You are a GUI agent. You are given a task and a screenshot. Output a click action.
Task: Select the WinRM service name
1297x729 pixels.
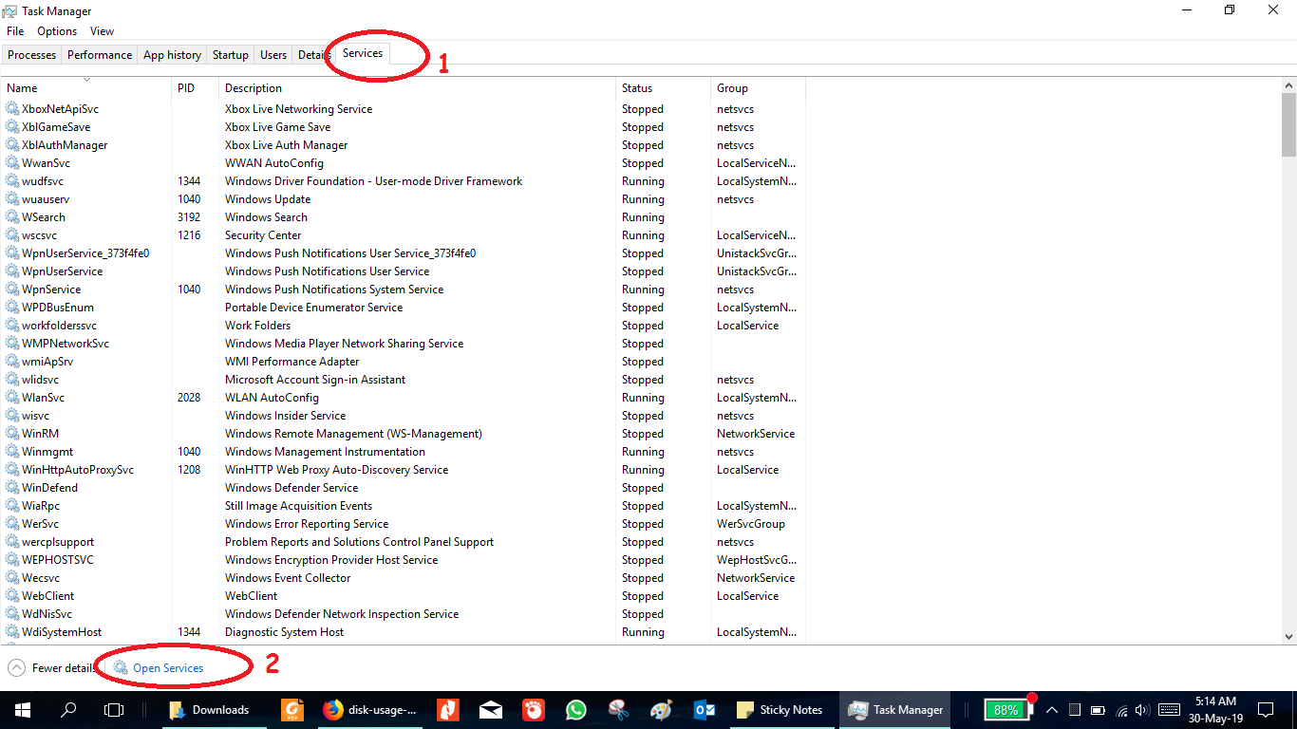click(x=40, y=434)
